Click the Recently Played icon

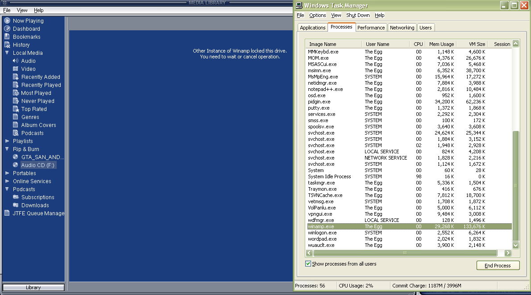pos(16,85)
